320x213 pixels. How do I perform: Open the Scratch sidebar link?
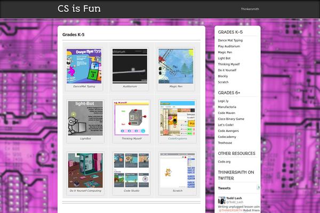click(223, 82)
